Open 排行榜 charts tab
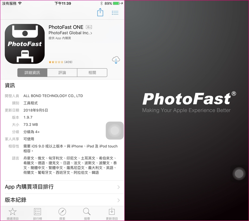The image size is (249, 221). tap(38, 213)
